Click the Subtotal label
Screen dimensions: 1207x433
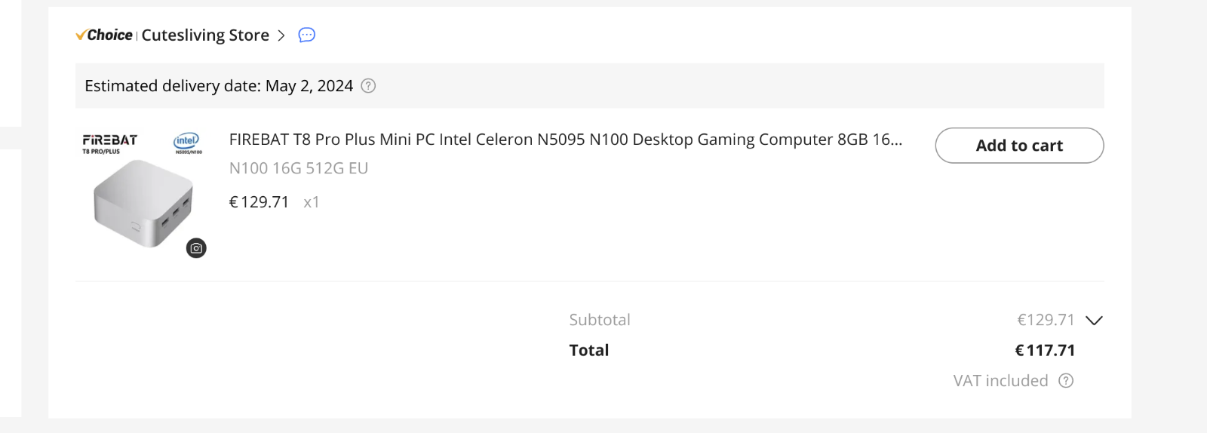pos(600,320)
